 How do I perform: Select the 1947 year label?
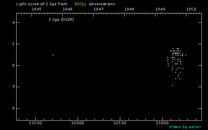click(98, 9)
